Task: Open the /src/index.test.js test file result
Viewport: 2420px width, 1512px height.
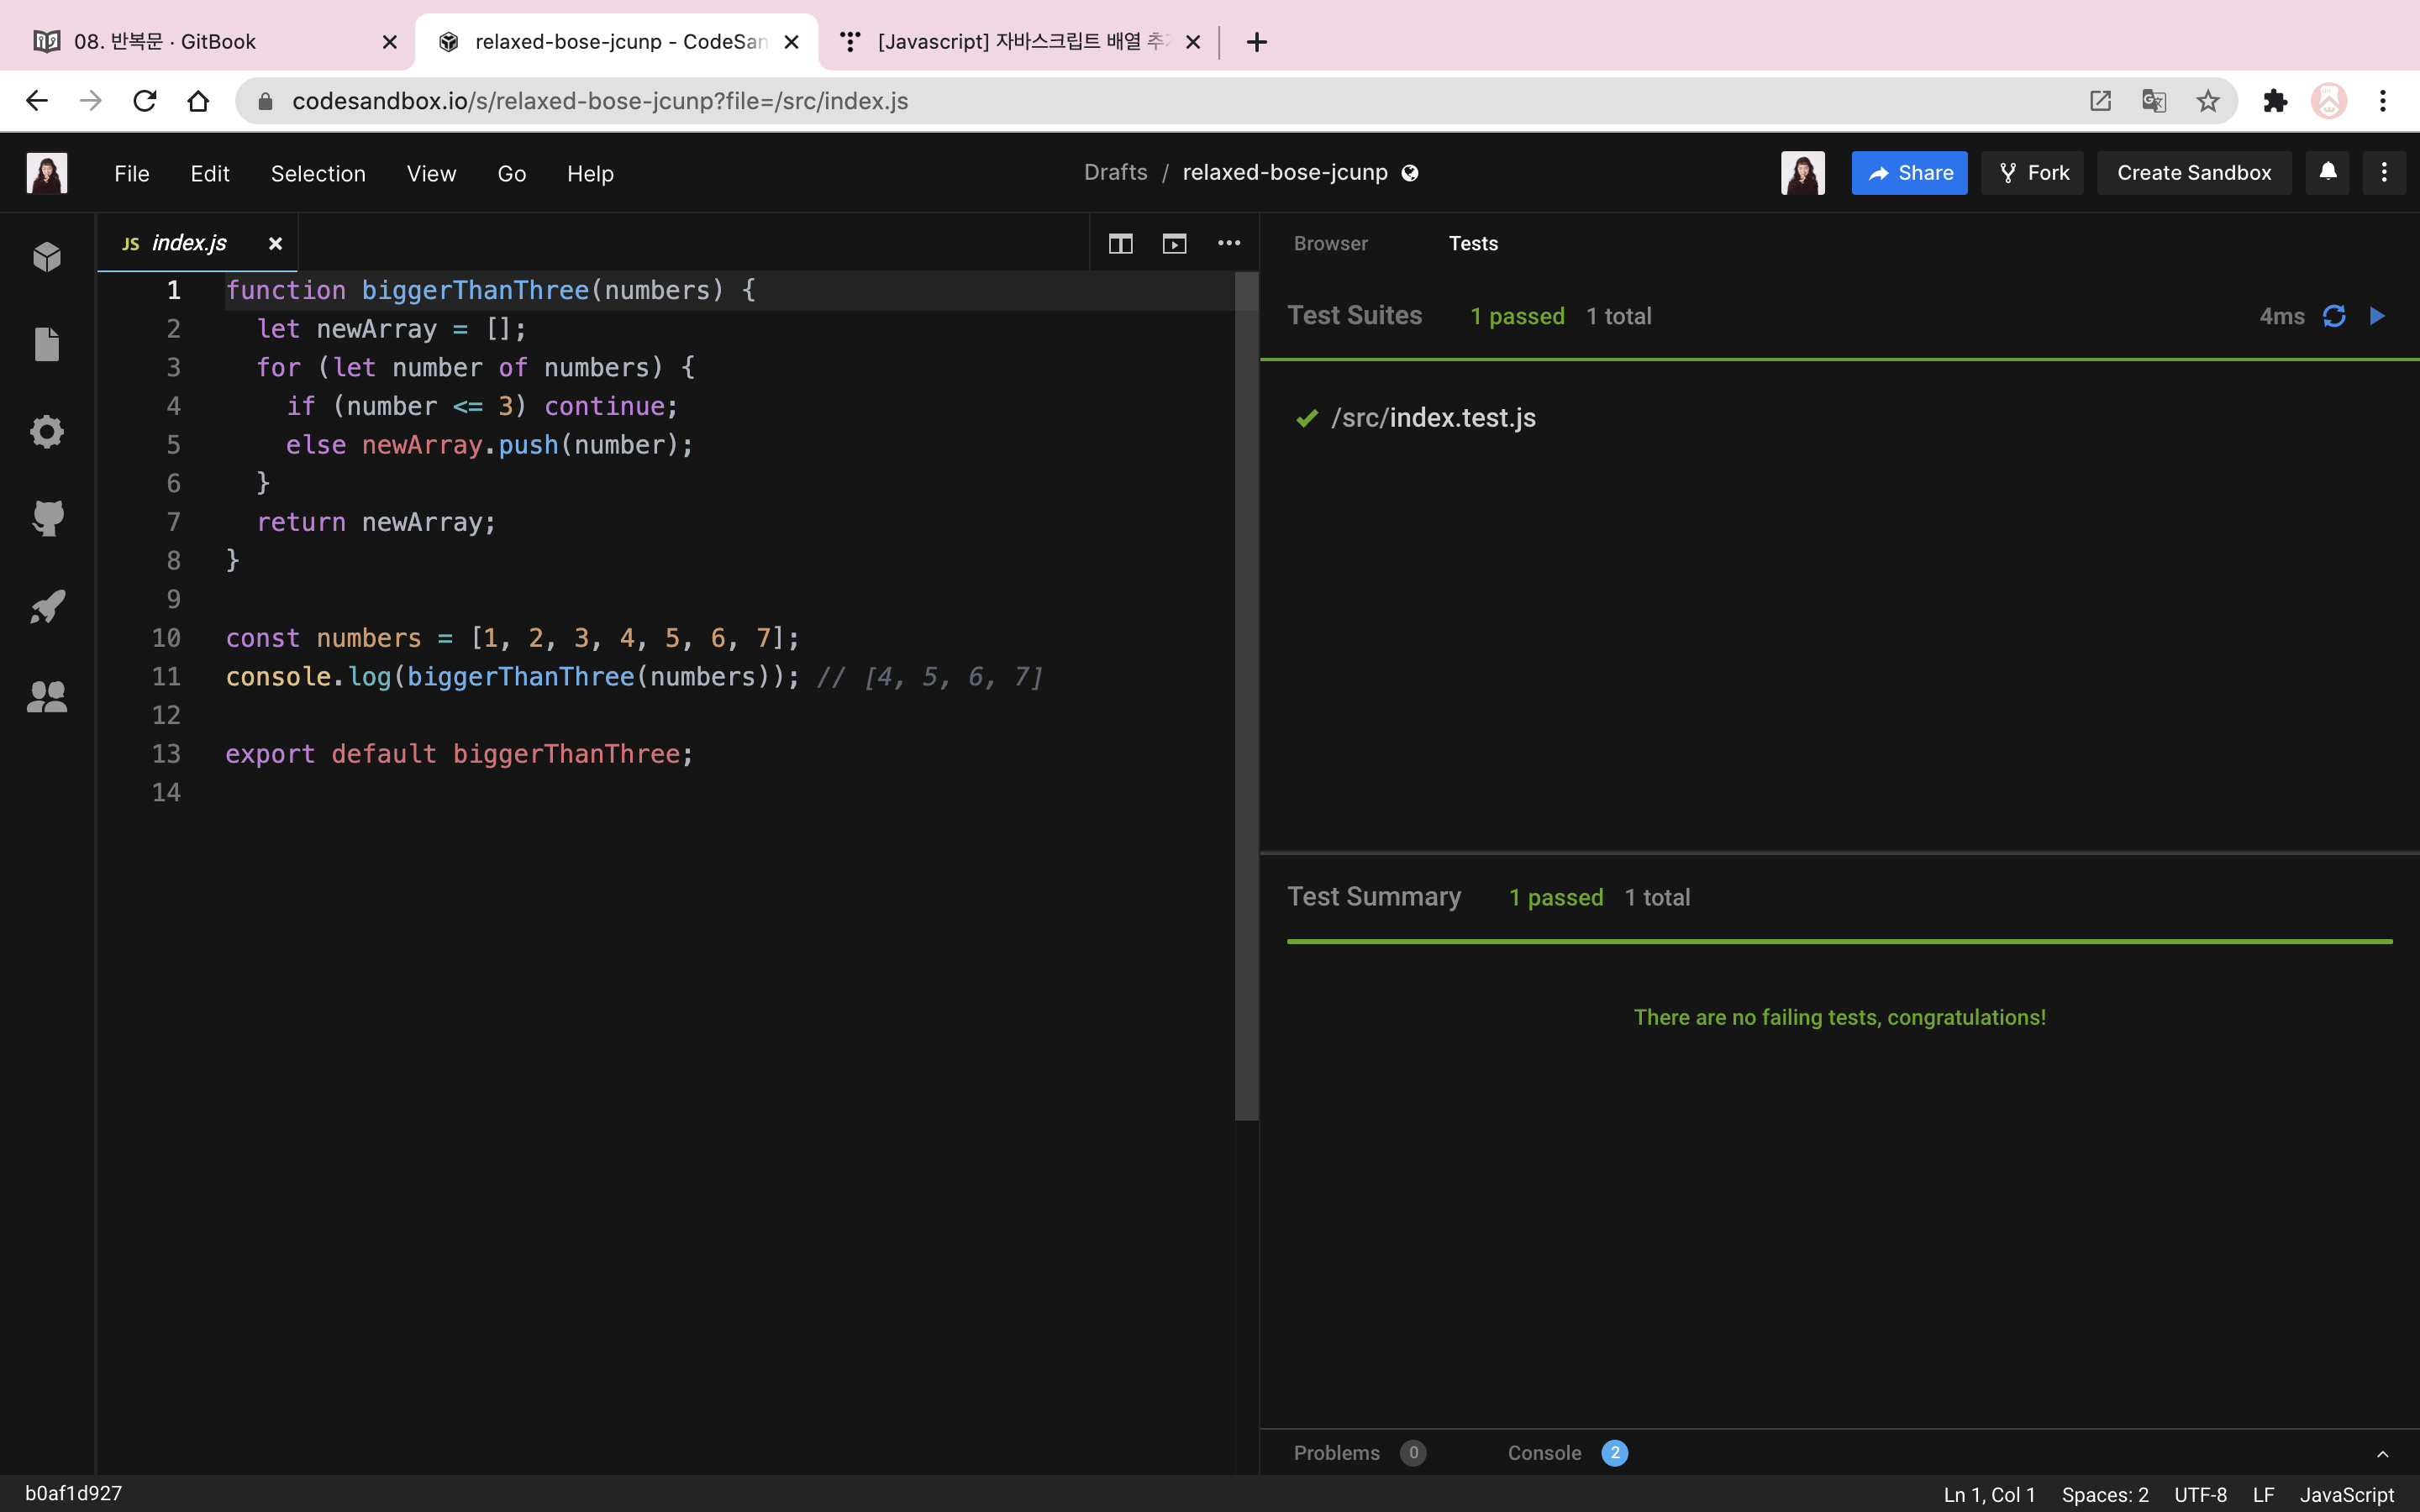Action: 1433,418
